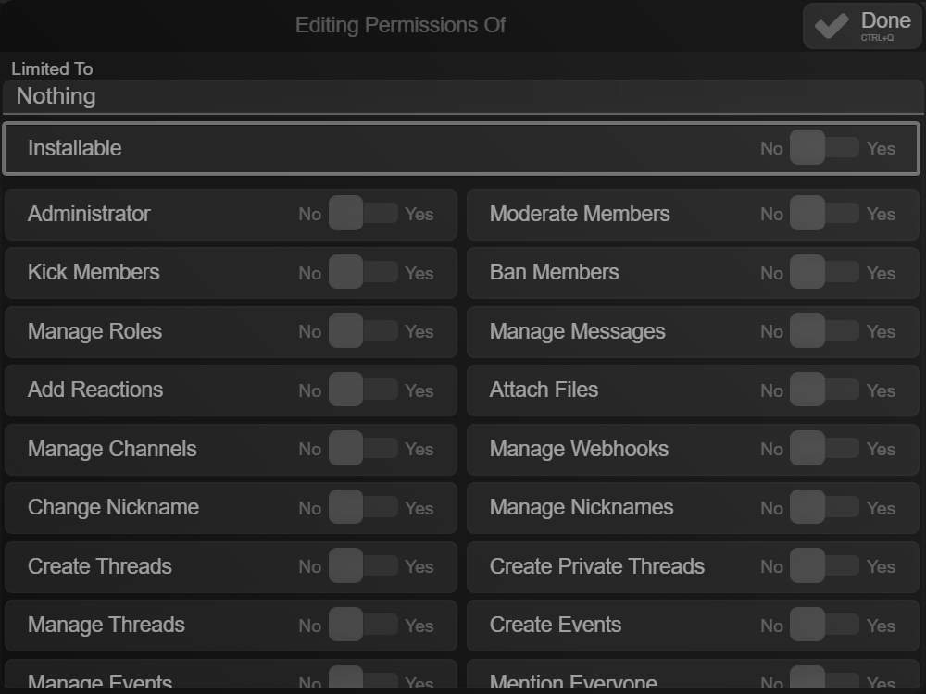Image resolution: width=926 pixels, height=694 pixels.
Task: Enable Add Reactions toggle
Action: tap(362, 390)
